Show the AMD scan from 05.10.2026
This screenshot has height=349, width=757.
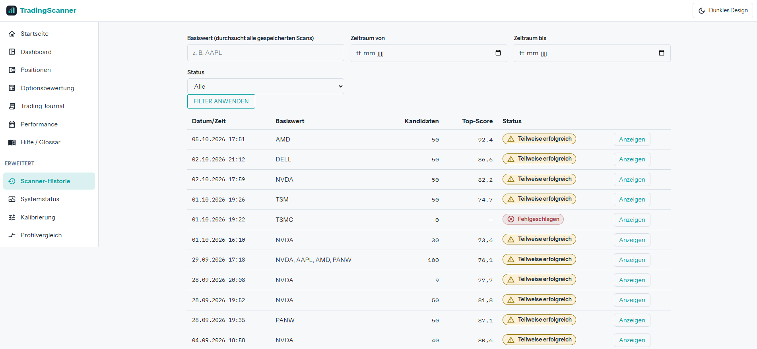click(632, 140)
